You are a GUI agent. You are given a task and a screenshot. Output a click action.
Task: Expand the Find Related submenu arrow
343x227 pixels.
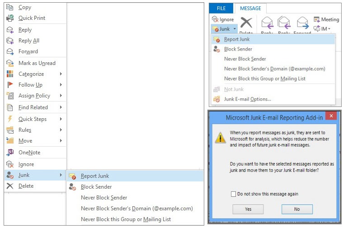(61, 107)
